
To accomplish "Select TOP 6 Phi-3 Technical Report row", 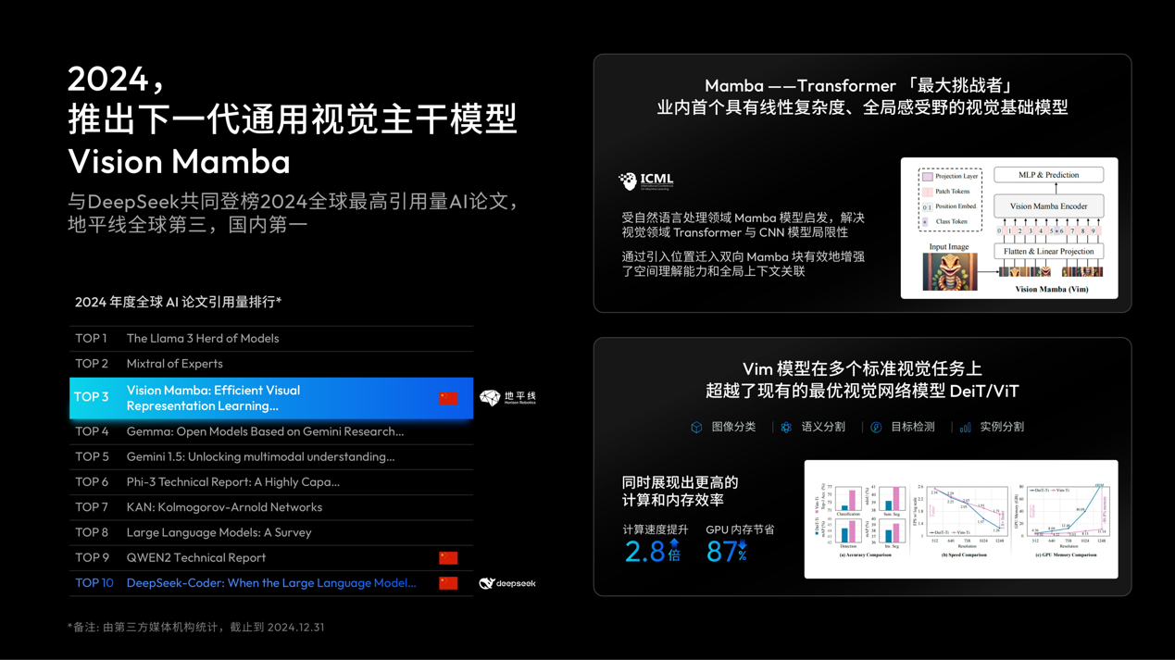I will click(271, 482).
